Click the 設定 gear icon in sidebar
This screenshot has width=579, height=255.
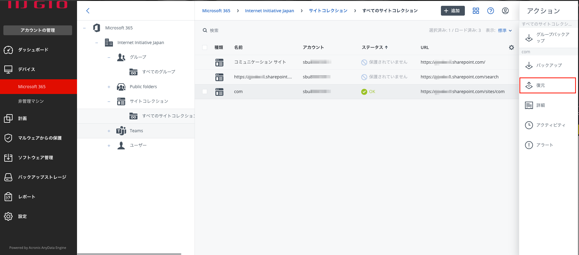pyautogui.click(x=8, y=216)
